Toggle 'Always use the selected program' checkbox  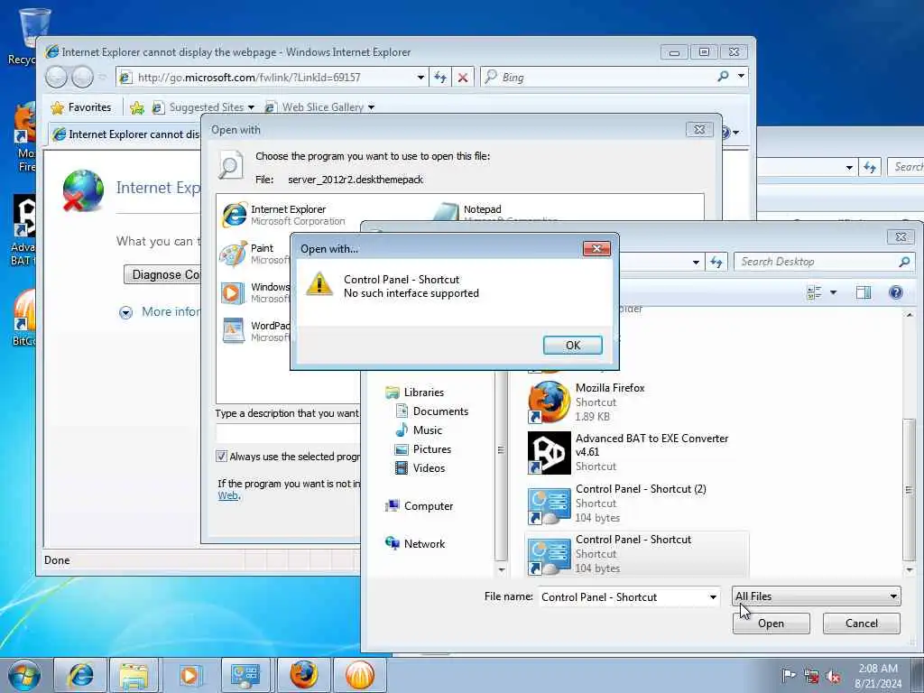coord(222,456)
